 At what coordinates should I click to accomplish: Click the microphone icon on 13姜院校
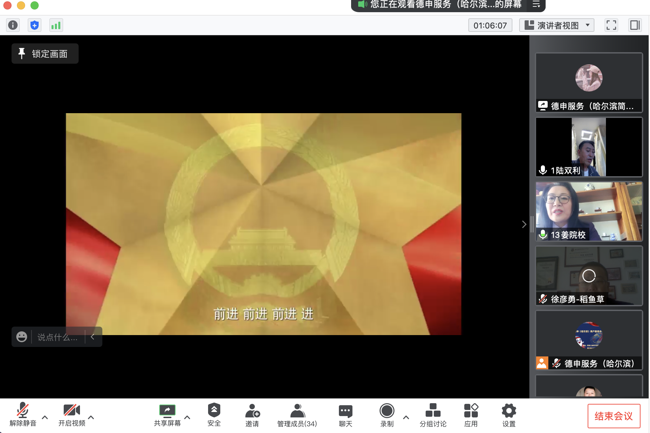point(543,234)
